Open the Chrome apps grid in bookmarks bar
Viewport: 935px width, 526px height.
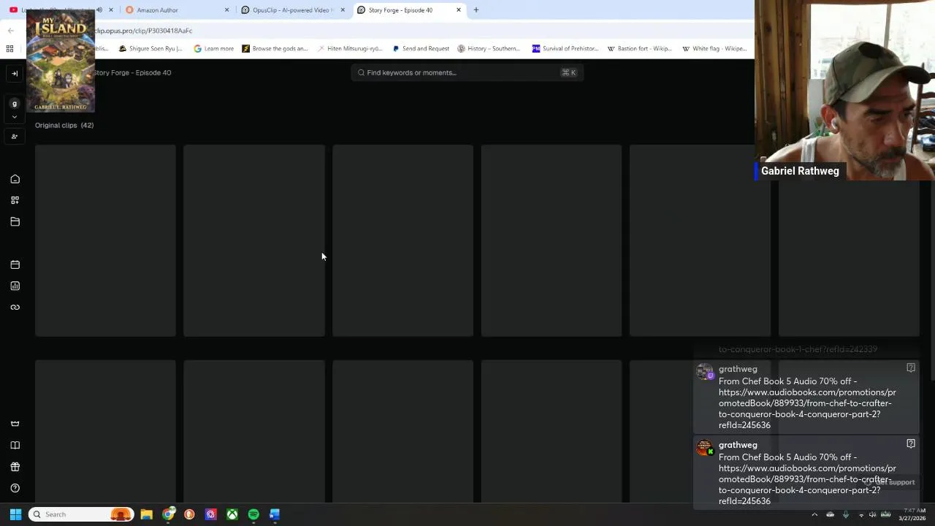pos(10,49)
